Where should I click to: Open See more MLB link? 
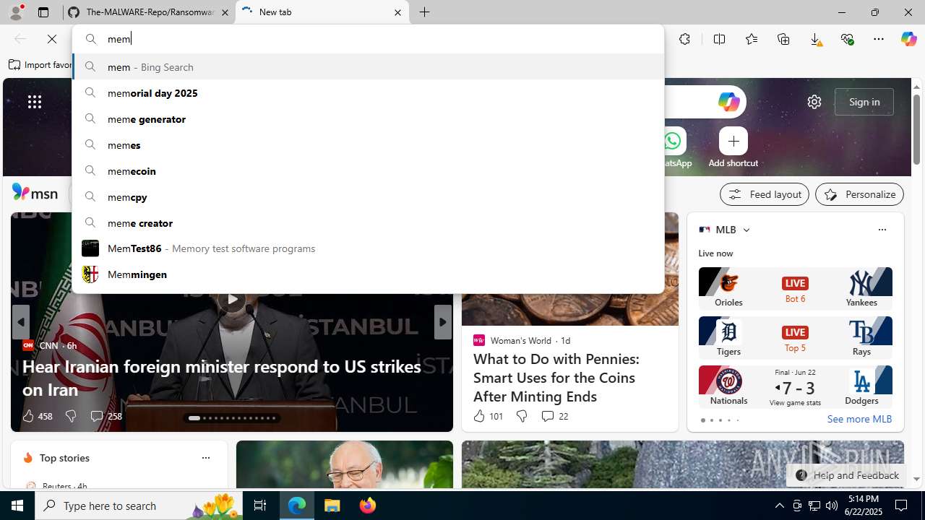[859, 419]
